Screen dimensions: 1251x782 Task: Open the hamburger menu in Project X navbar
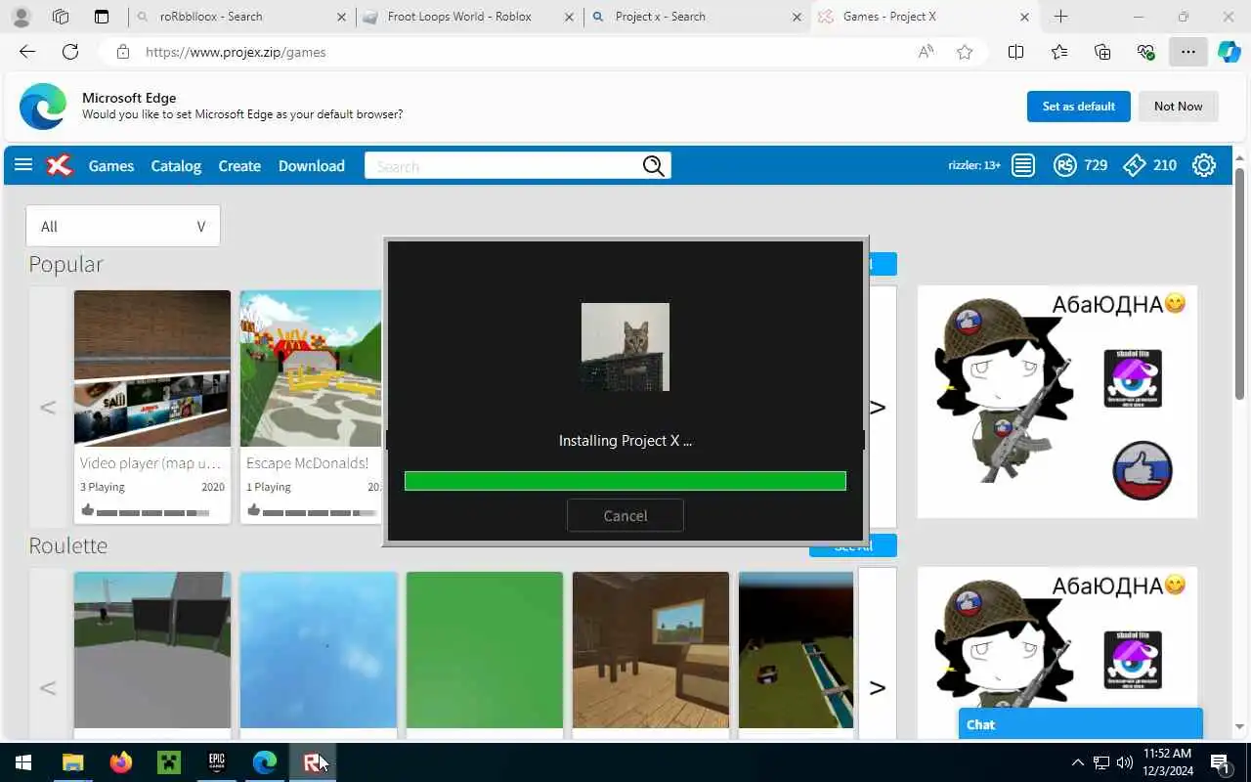(x=23, y=165)
